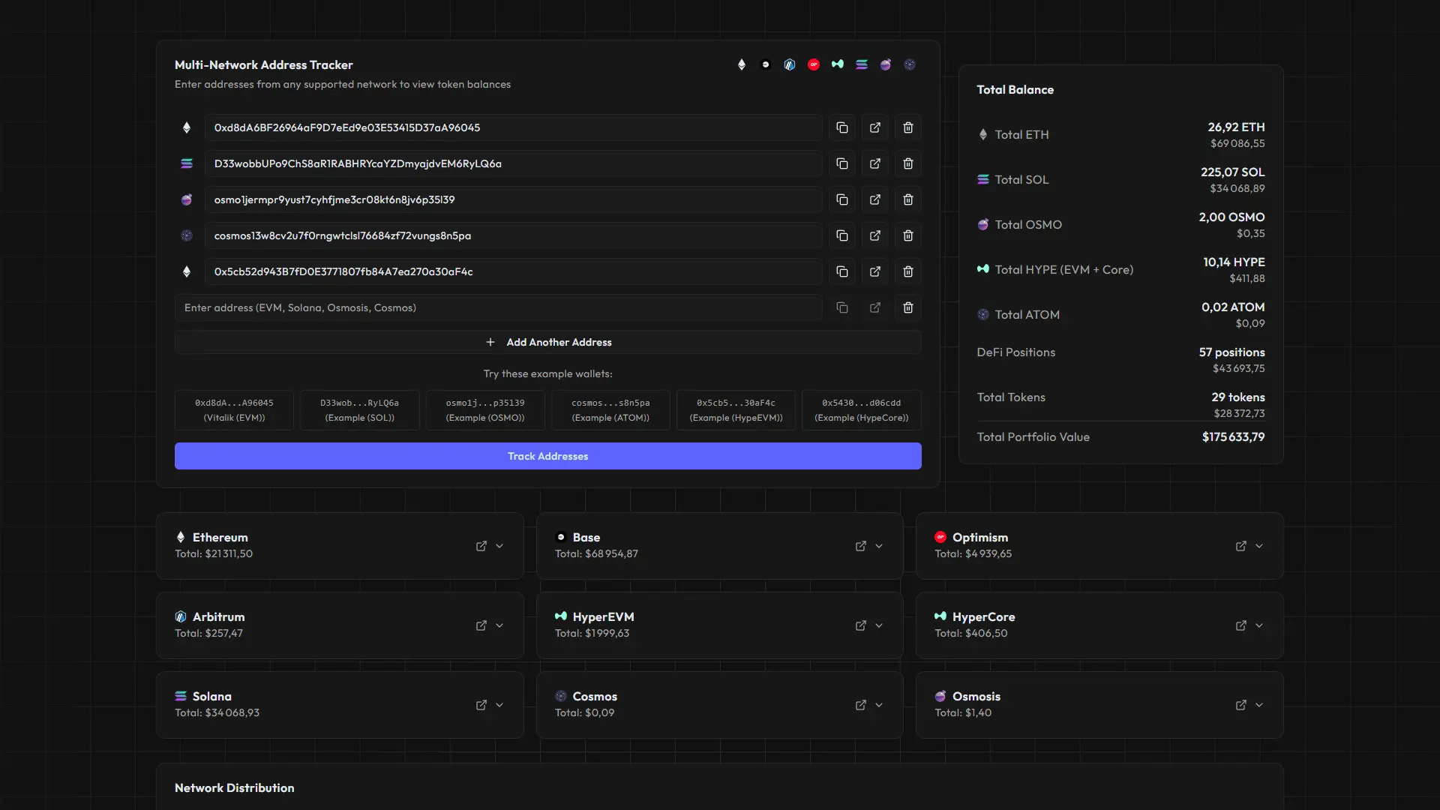This screenshot has height=810, width=1440.
Task: Open the Cosmos card chevron
Action: point(879,705)
